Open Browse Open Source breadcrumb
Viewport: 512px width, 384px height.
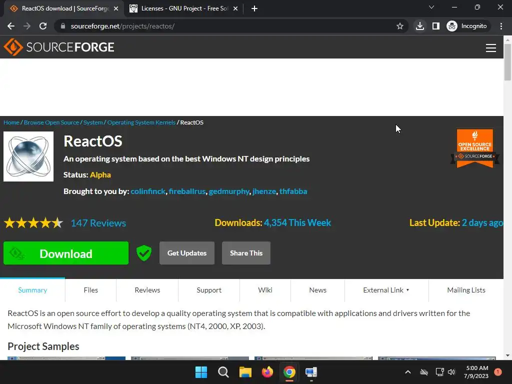[51, 122]
